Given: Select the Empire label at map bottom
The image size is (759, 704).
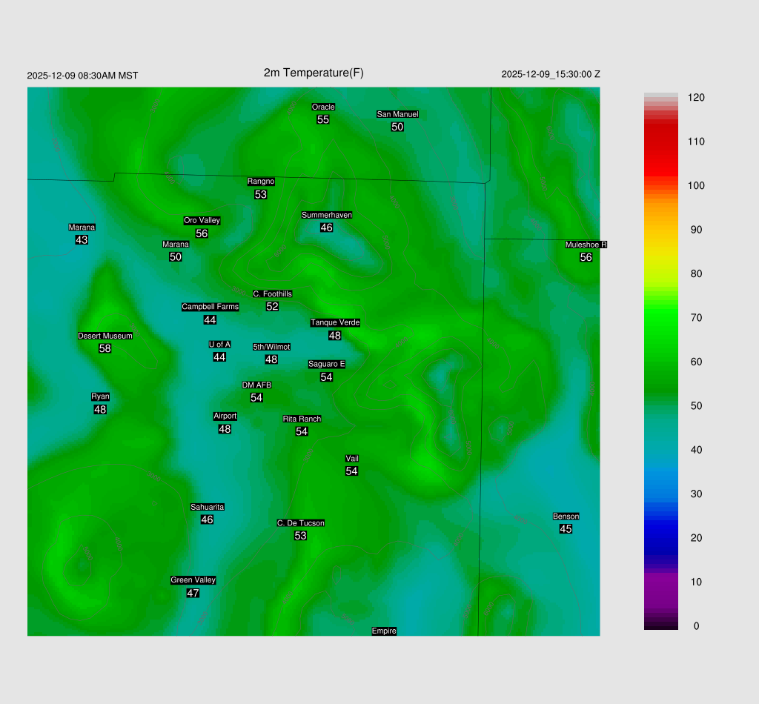Looking at the screenshot, I should (x=384, y=631).
